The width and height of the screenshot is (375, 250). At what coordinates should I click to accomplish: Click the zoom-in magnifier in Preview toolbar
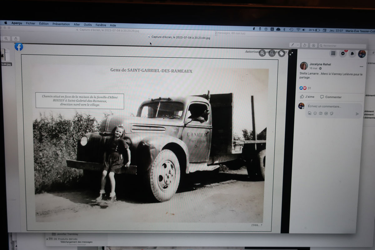6,39
